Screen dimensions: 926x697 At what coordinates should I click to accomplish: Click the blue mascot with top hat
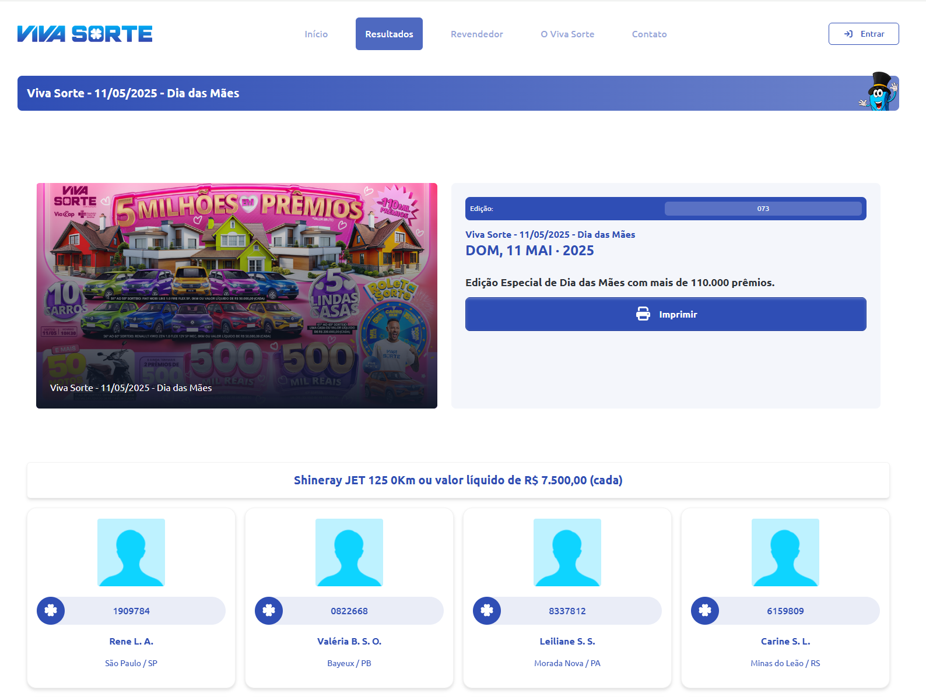click(x=878, y=91)
